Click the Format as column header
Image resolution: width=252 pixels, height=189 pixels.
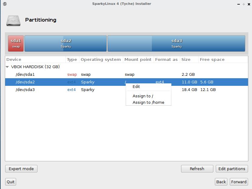coord(167,59)
